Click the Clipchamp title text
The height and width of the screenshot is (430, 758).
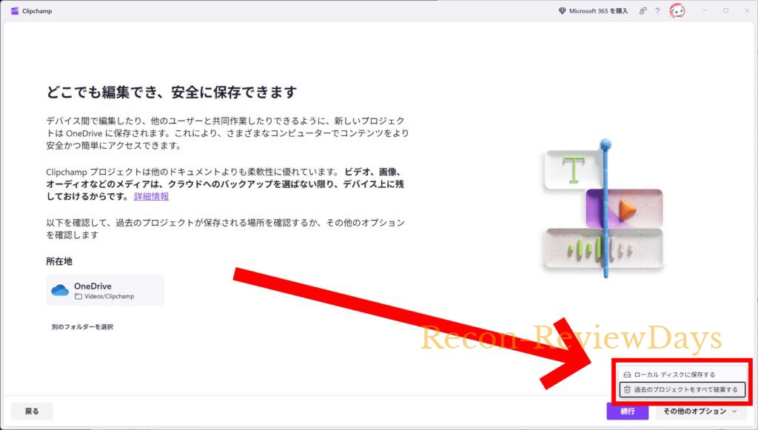tap(37, 10)
